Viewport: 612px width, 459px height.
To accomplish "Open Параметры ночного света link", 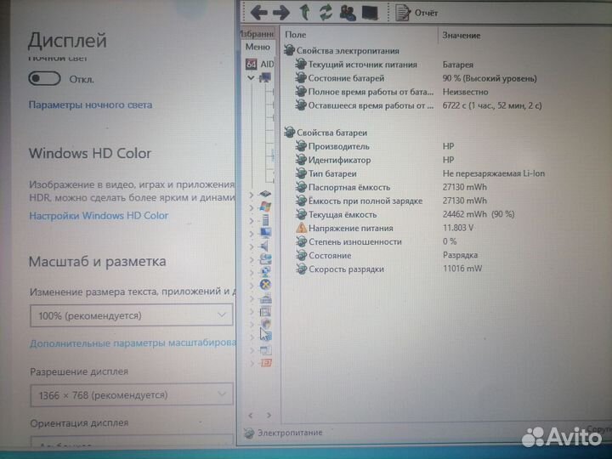I will point(91,105).
